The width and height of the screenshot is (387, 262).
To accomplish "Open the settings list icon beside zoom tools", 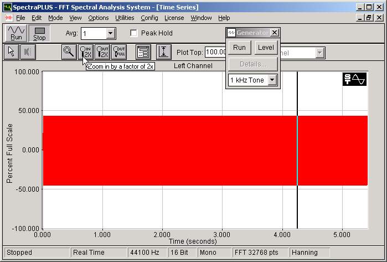I will point(143,52).
